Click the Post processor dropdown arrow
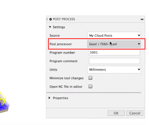The height and width of the screenshot is (125, 149). click(x=139, y=44)
